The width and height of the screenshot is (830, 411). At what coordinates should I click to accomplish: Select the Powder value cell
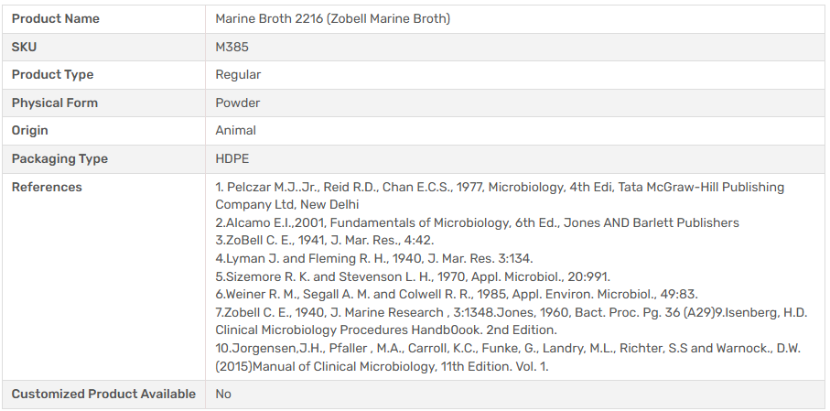[237, 103]
